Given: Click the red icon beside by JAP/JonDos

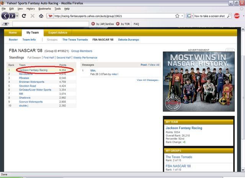Looking at the screenshot, I should [x=93, y=24].
